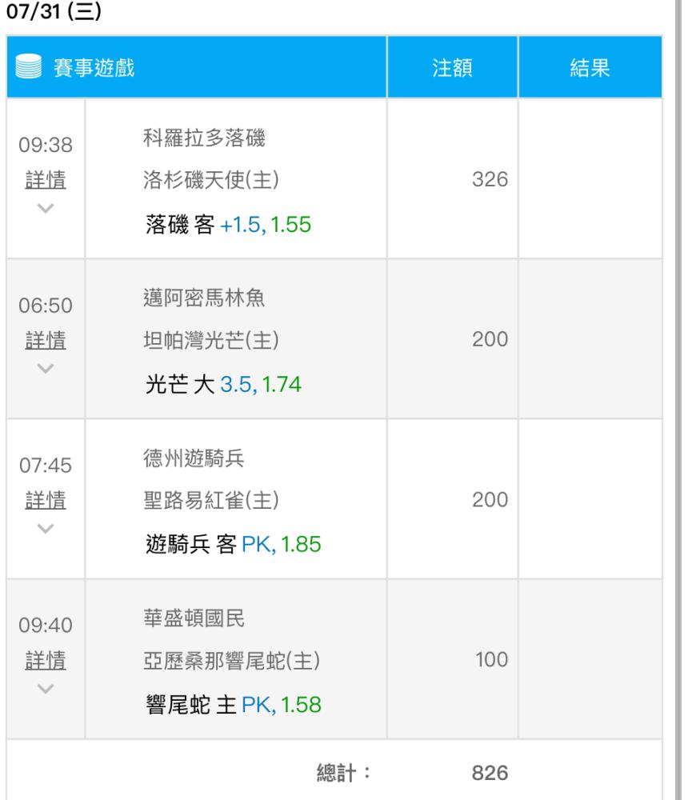Expand chevron under 09:40 details

click(x=46, y=689)
